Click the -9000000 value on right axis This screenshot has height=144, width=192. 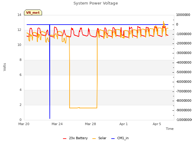pyautogui.click(x=184, y=110)
